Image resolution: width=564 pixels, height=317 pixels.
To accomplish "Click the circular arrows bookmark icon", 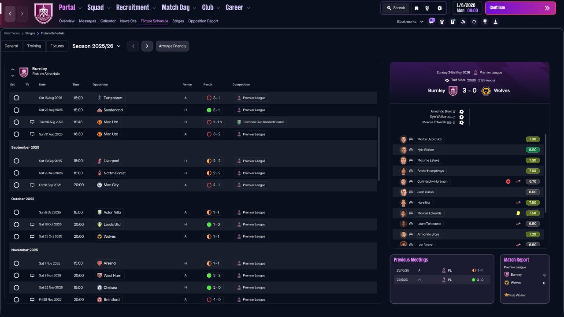I will 474,22.
